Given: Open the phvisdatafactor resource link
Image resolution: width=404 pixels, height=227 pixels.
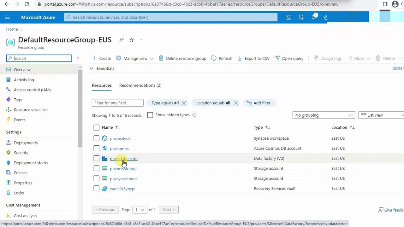Looking at the screenshot, I should point(124,159).
